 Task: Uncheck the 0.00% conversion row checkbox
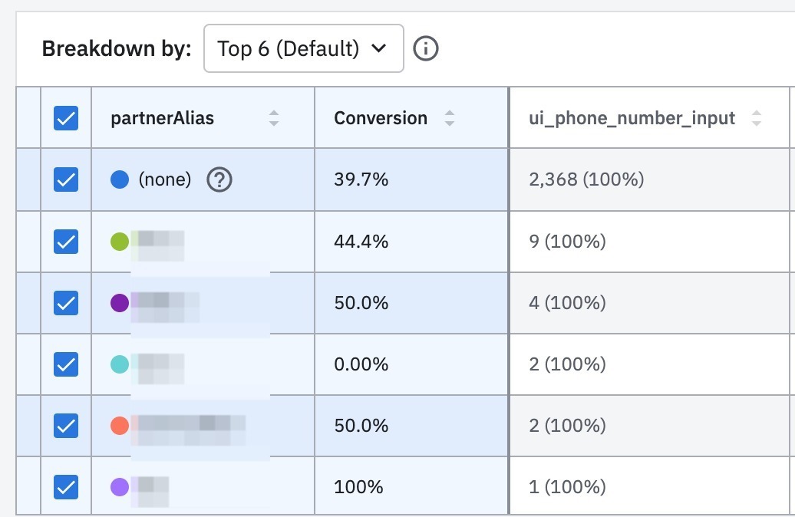click(x=66, y=364)
